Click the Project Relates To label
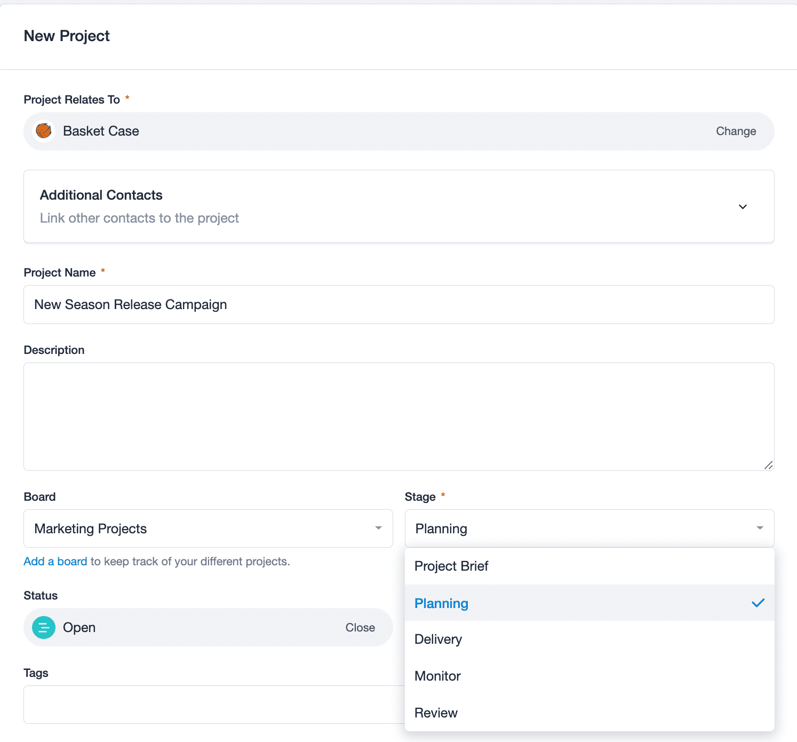 point(72,100)
